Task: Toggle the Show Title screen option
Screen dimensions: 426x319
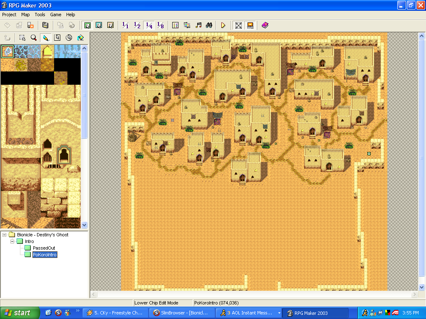Action: pos(250,25)
